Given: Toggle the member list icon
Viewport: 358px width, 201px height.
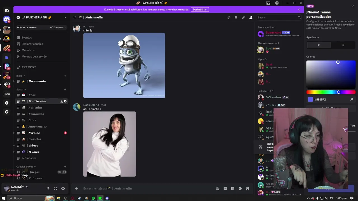Looking at the screenshot, I should pos(251,17).
